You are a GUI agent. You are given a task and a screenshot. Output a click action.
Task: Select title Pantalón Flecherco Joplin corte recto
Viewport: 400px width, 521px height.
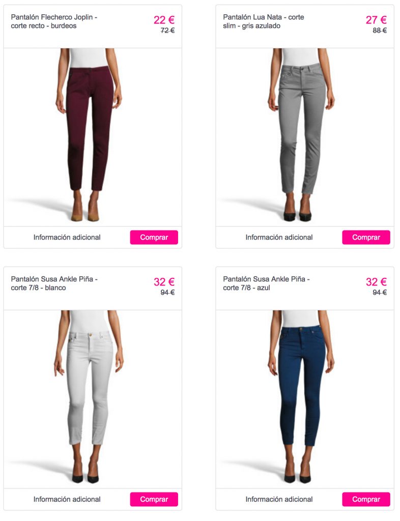coord(54,21)
